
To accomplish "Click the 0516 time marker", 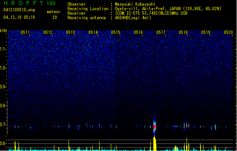I will (x=138, y=32).
